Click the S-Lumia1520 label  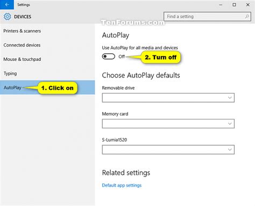pyautogui.click(x=115, y=140)
